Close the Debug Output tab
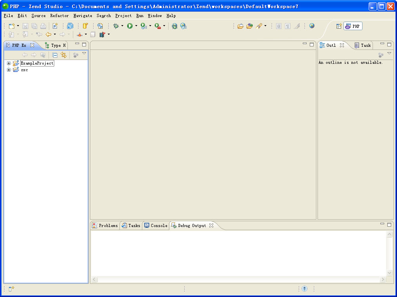 point(211,225)
